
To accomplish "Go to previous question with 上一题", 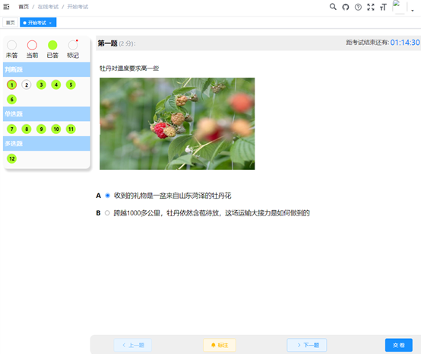I will click(x=133, y=345).
